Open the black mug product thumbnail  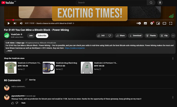[49, 68]
